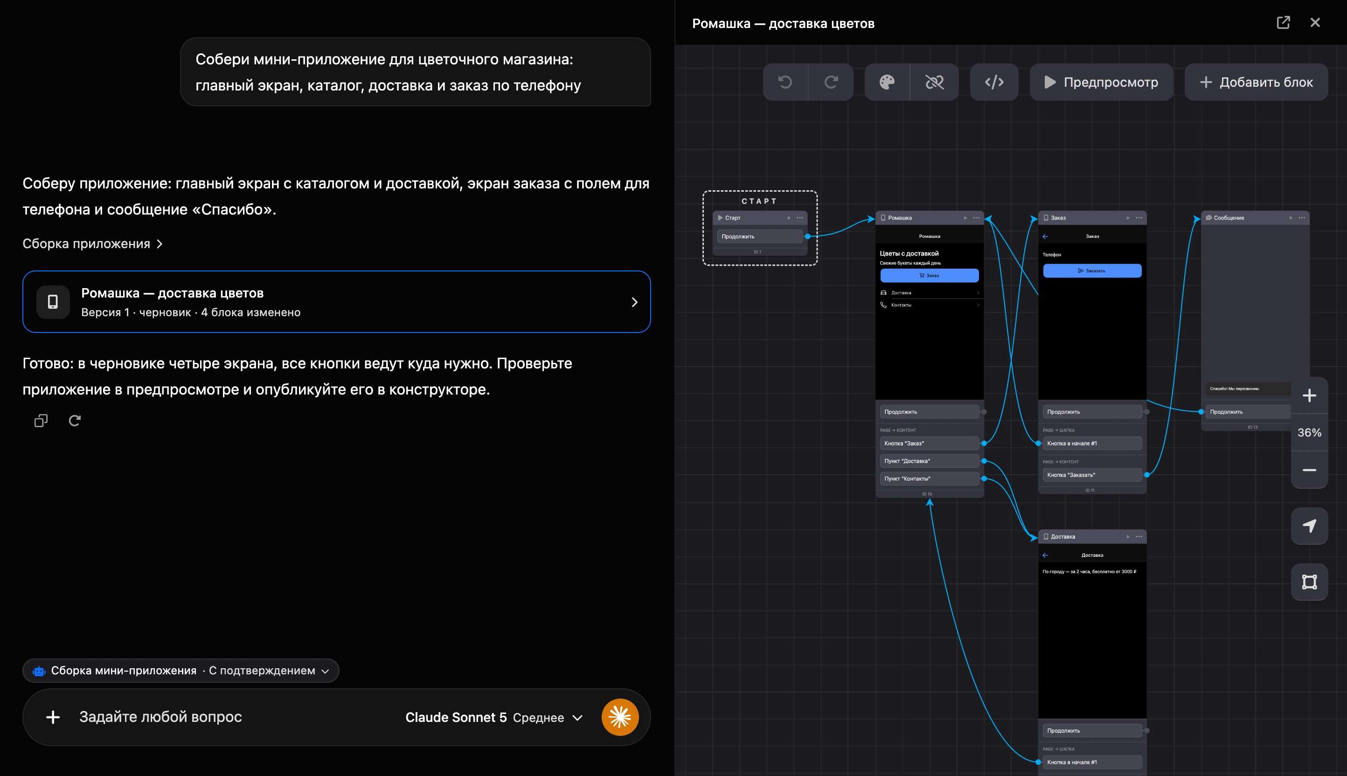Click the Продолжить row in Старт block
The height and width of the screenshot is (776, 1347).
[760, 236]
